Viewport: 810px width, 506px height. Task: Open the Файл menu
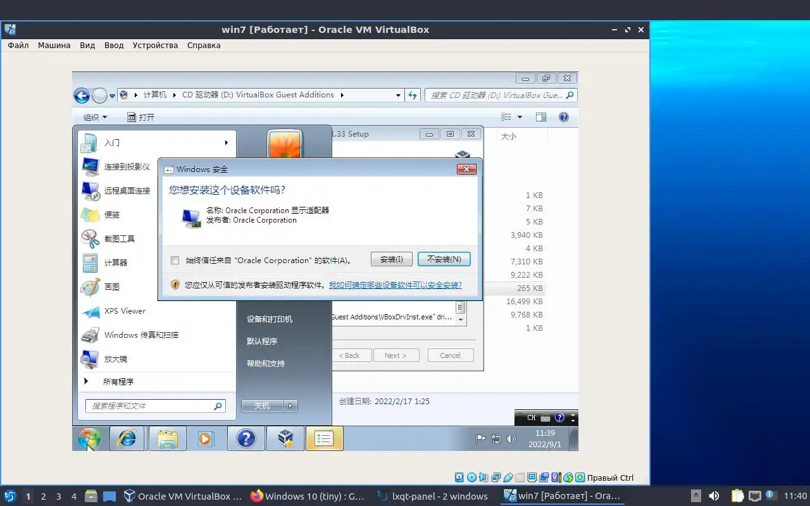click(x=18, y=46)
